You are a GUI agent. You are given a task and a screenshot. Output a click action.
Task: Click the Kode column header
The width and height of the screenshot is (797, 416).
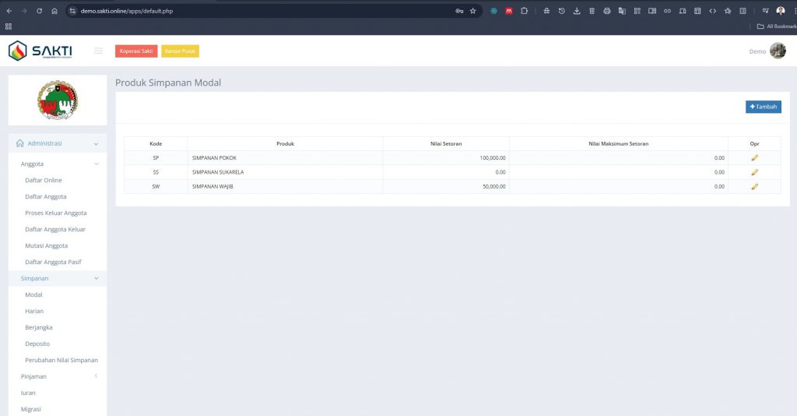point(156,143)
